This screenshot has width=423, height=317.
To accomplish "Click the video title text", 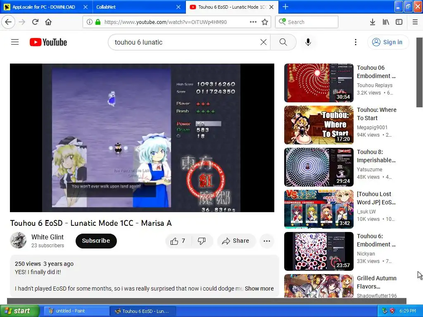I will (91, 223).
